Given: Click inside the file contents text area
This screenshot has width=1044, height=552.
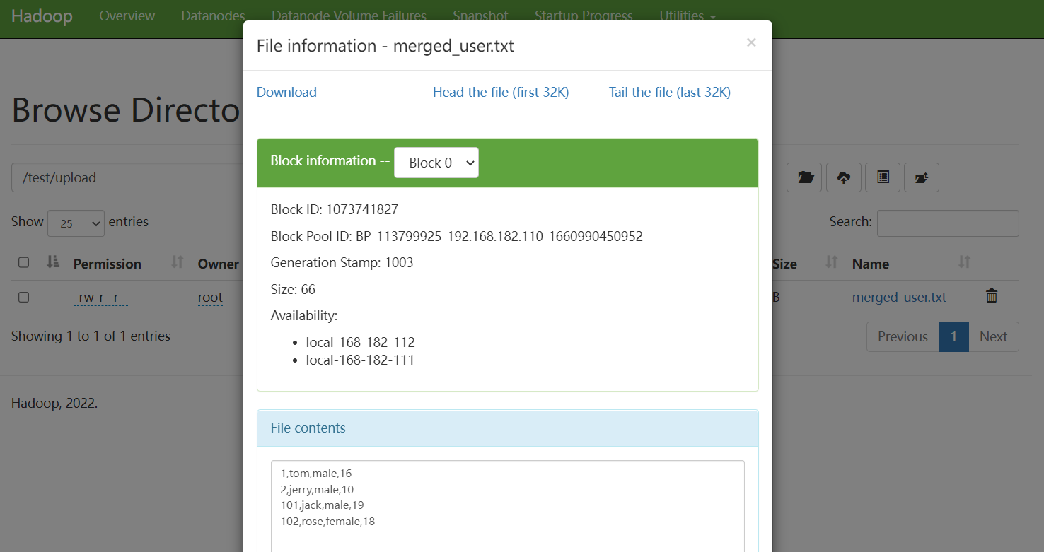Looking at the screenshot, I should click(x=508, y=506).
